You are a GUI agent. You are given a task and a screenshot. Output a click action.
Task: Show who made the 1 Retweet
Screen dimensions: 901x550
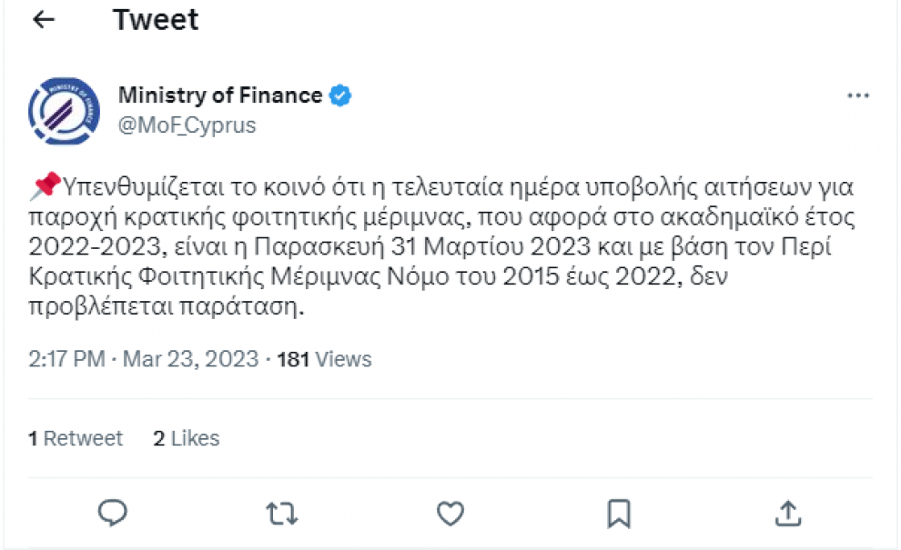coord(76,438)
